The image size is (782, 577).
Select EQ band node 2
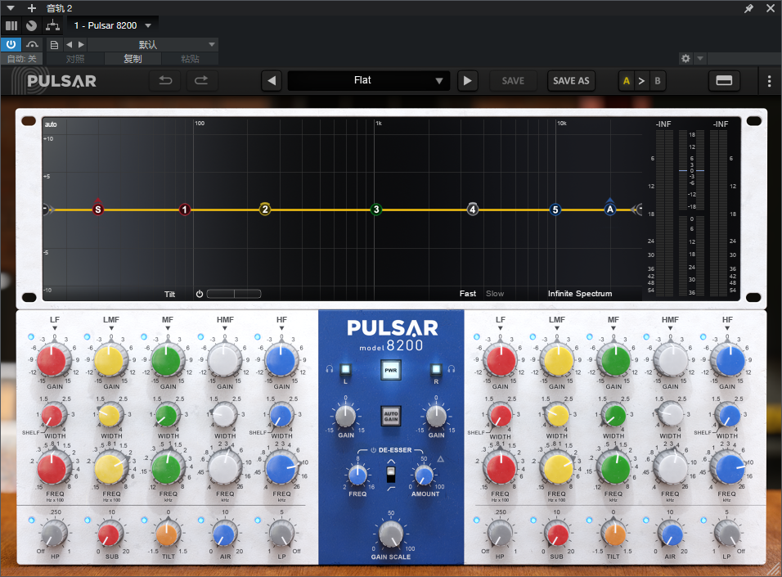click(x=265, y=210)
